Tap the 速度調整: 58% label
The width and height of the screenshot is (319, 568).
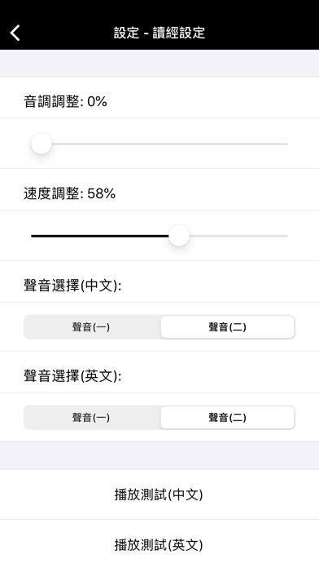click(70, 193)
